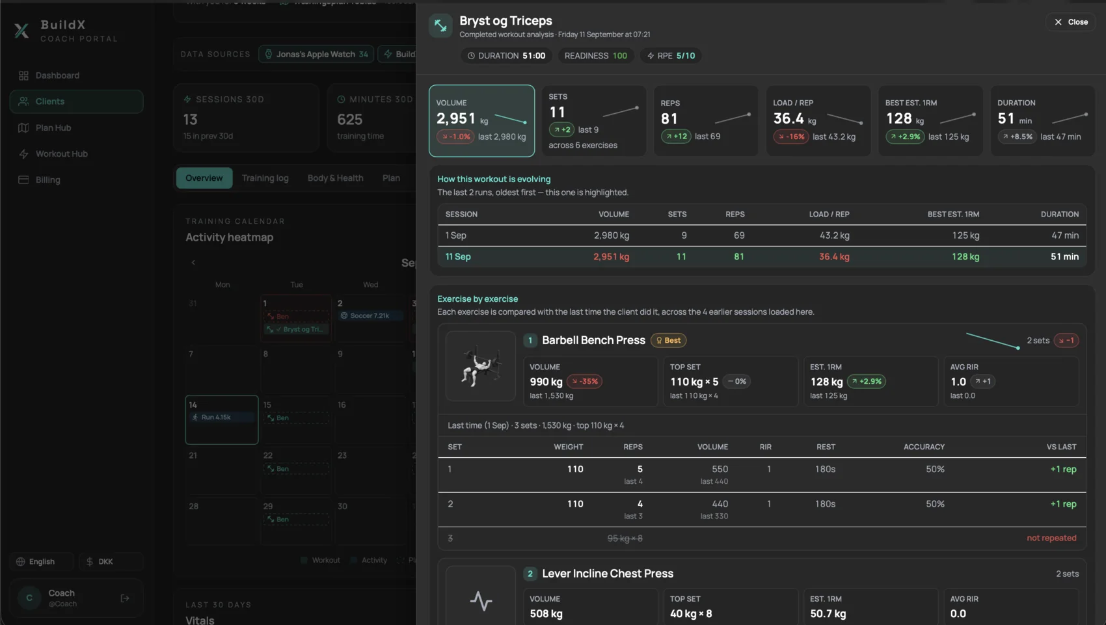
Task: Click the Ben planned workout on day 15
Action: click(297, 418)
